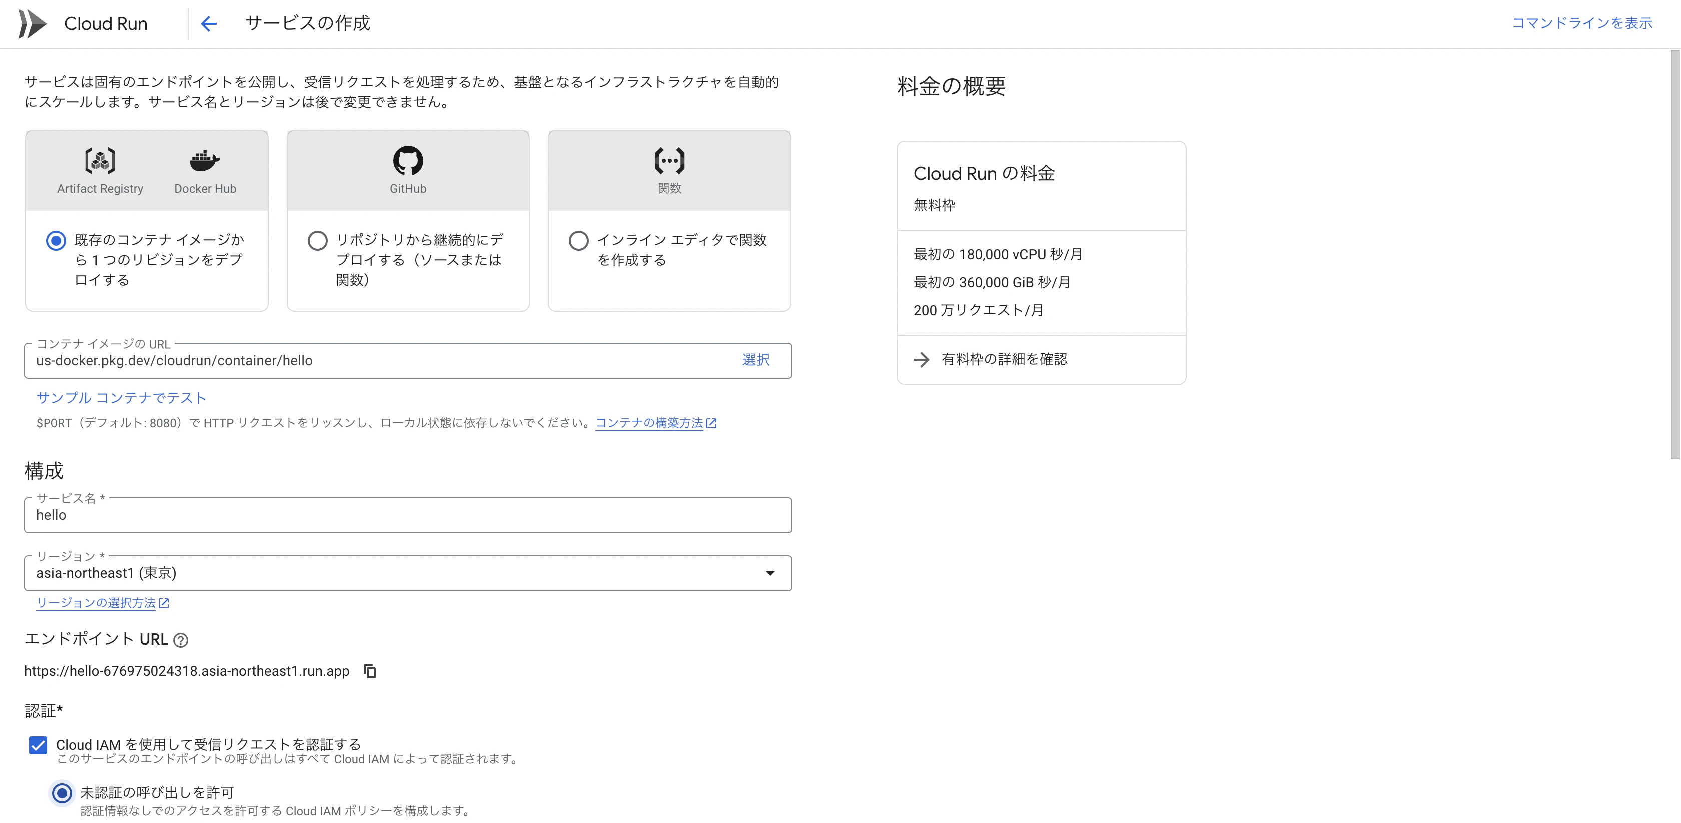Click external-link icon after コンテナの構築方法
The image size is (1681, 823).
click(711, 423)
